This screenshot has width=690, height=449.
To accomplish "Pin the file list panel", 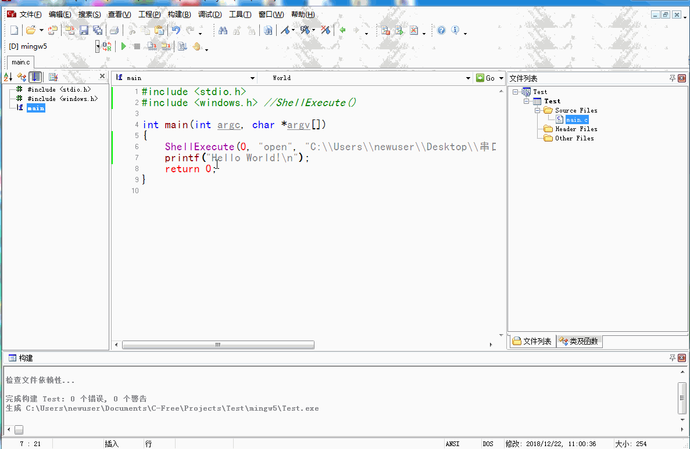I will (673, 78).
